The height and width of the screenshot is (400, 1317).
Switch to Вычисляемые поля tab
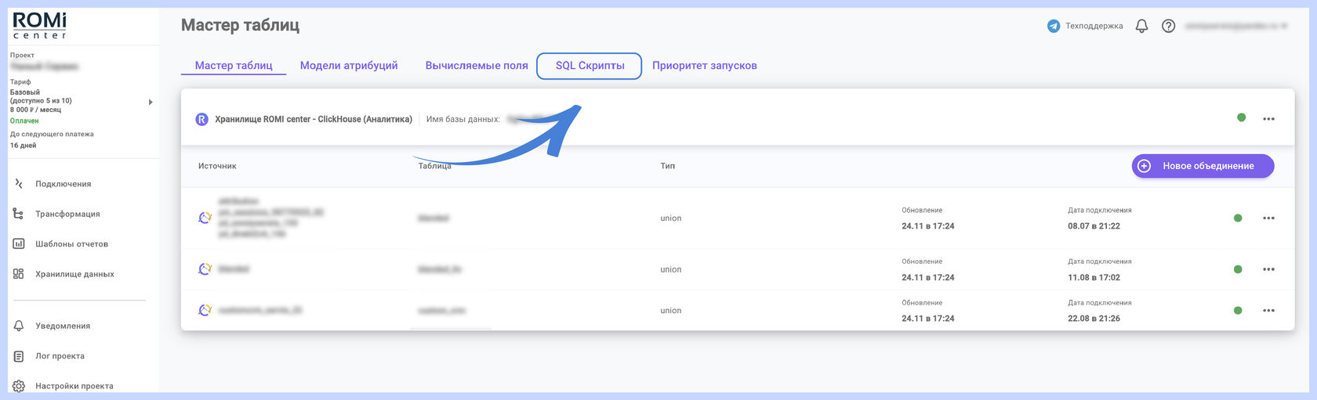pos(477,66)
